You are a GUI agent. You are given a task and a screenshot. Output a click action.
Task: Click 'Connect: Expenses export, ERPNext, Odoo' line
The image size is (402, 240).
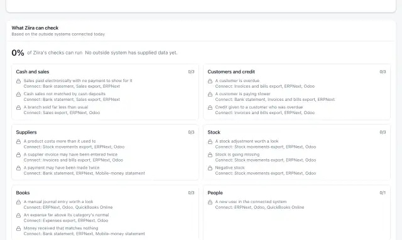pyautogui.click(x=65, y=221)
